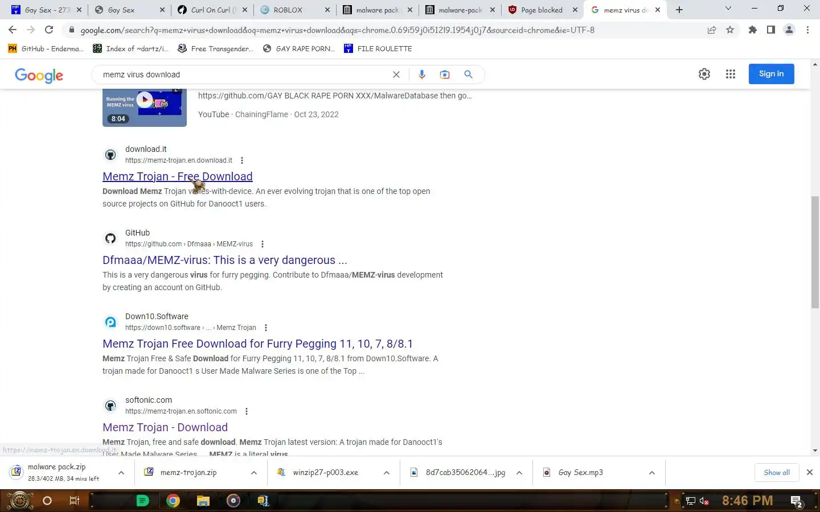Open Task View on the taskbar
The image size is (820, 512).
[75, 501]
